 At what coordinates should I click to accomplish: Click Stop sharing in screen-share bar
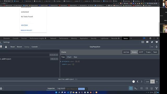[x=81, y=89]
